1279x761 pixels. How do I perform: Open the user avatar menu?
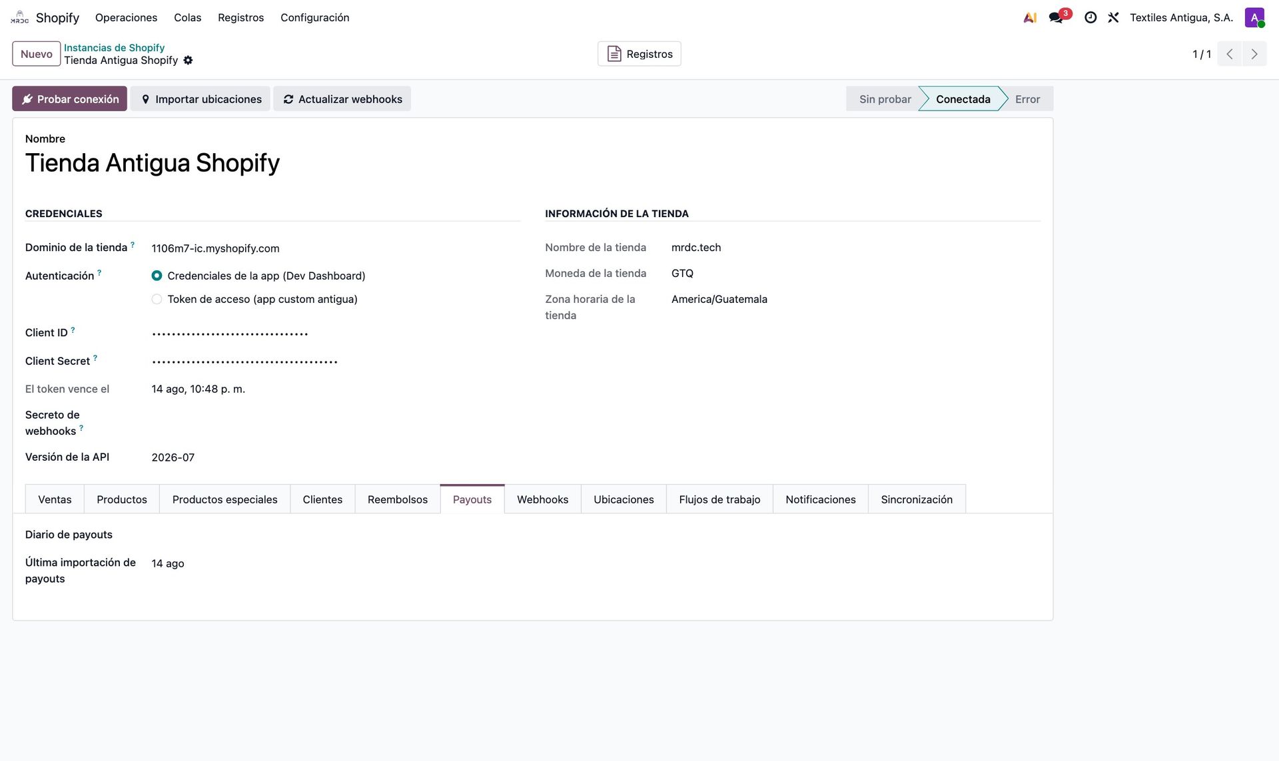click(1254, 18)
